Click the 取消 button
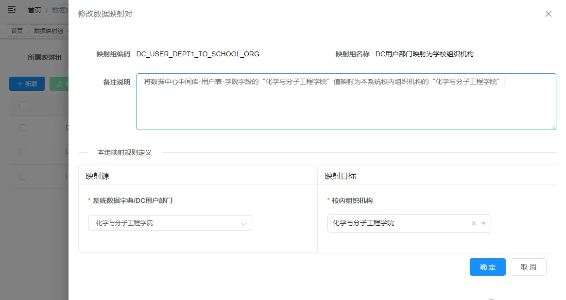566x300 pixels. coord(528,267)
